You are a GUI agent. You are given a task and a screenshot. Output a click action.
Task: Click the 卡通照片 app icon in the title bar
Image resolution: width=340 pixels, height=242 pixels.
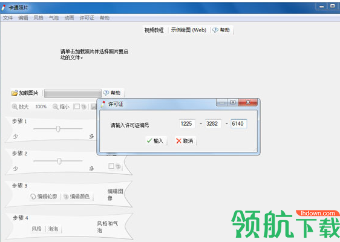(x=4, y=8)
